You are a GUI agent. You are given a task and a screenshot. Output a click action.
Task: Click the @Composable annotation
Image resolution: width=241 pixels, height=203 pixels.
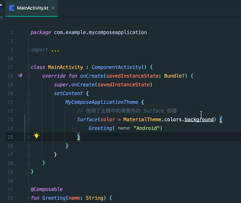[x=47, y=189]
